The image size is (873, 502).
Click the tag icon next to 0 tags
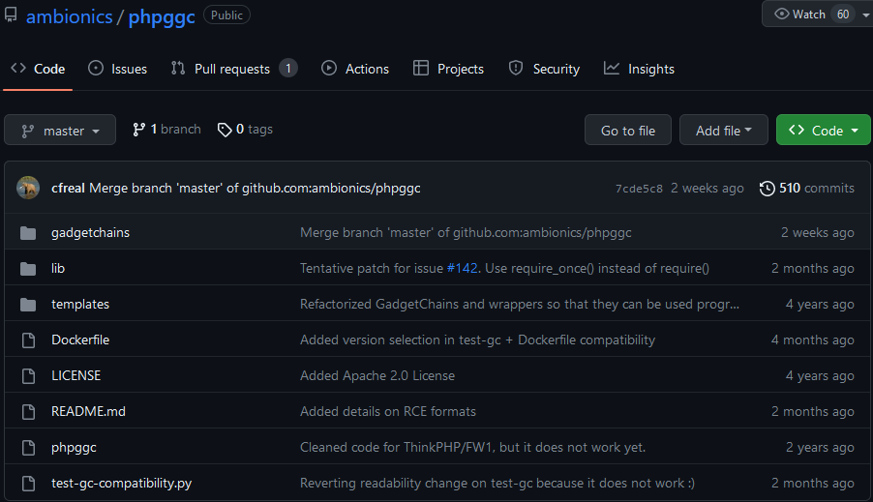[225, 130]
